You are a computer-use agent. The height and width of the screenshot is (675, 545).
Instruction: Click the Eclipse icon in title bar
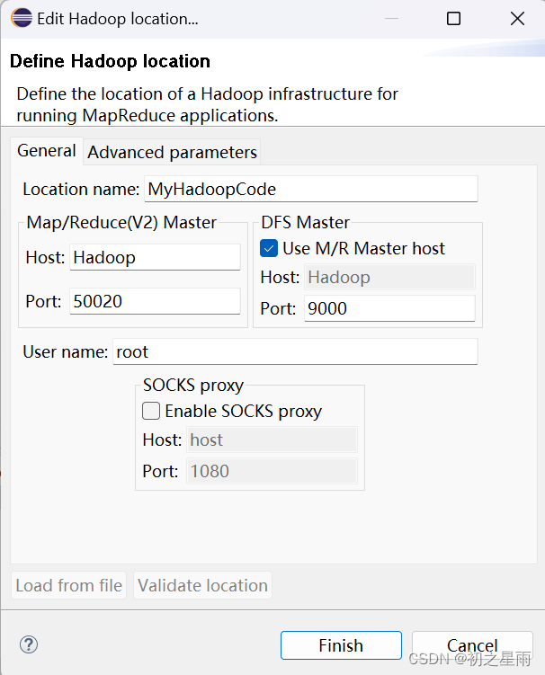point(20,18)
